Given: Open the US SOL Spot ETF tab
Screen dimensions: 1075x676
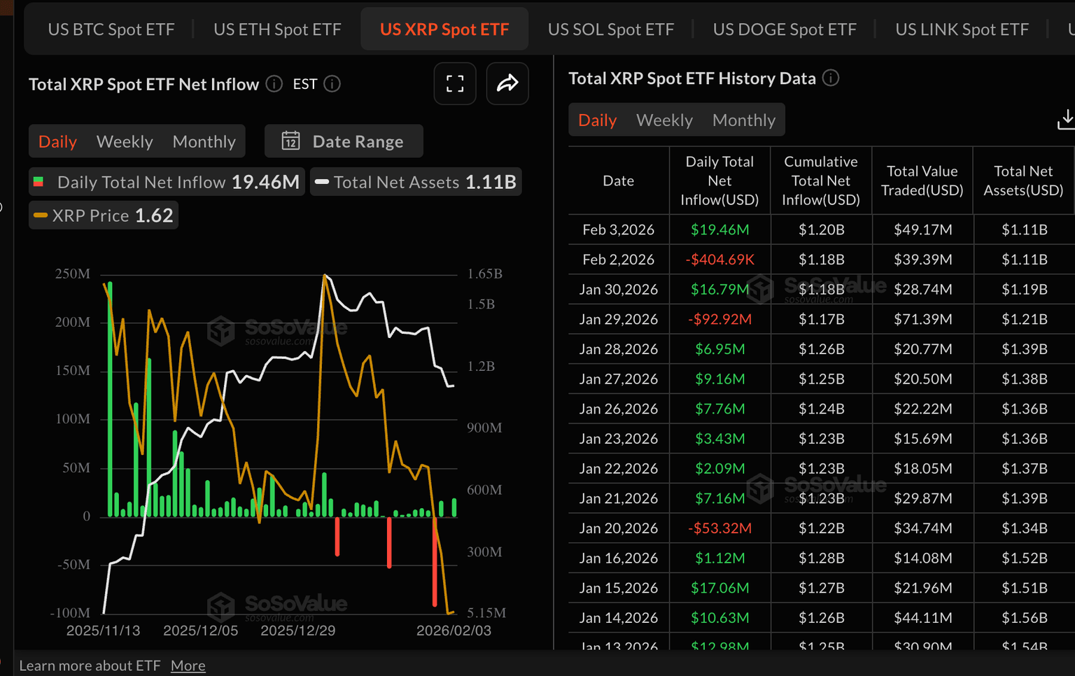Looking at the screenshot, I should coord(610,29).
